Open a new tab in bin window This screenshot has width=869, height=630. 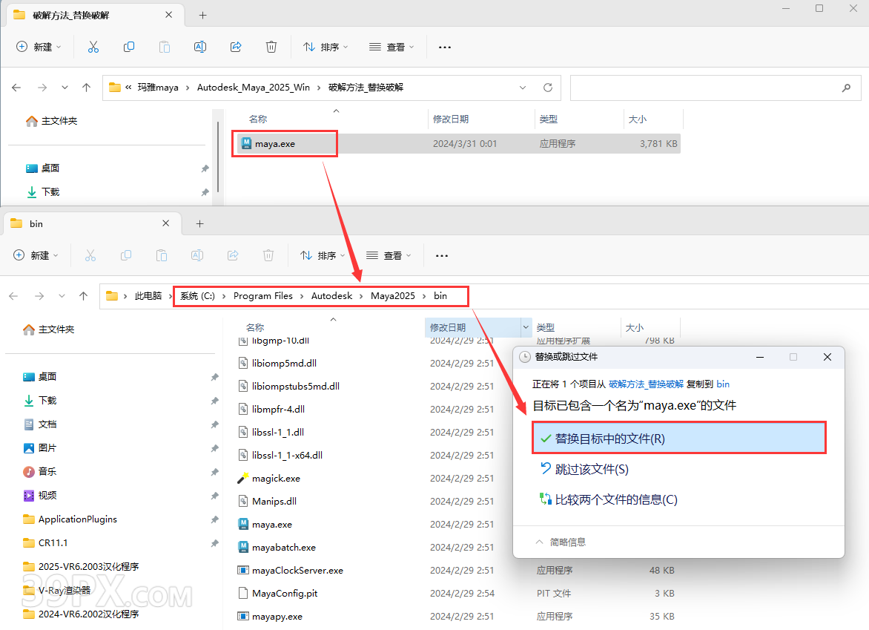tap(200, 223)
